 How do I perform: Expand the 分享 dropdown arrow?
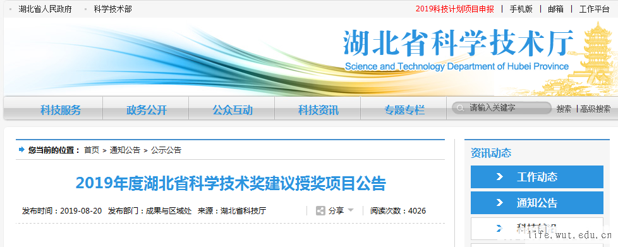351,210
